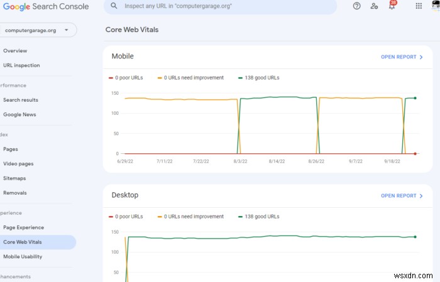Open Page Experience in sidebar
440x282 pixels.
[24, 227]
